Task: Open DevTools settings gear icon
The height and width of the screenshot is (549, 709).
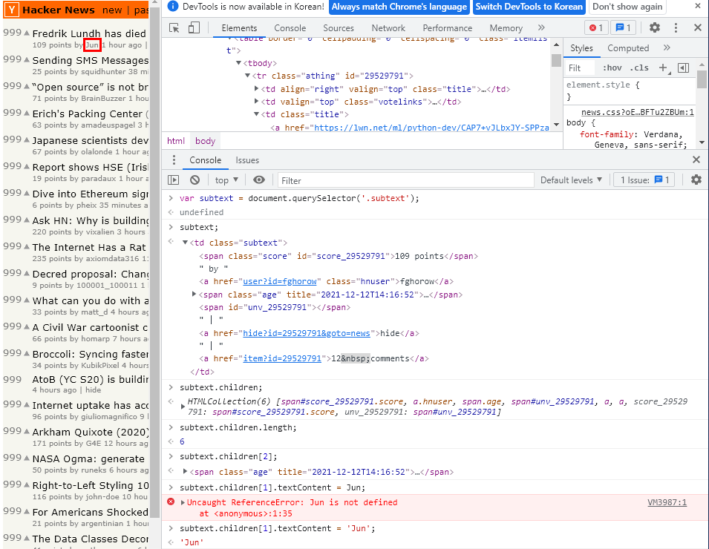Action: coord(654,28)
